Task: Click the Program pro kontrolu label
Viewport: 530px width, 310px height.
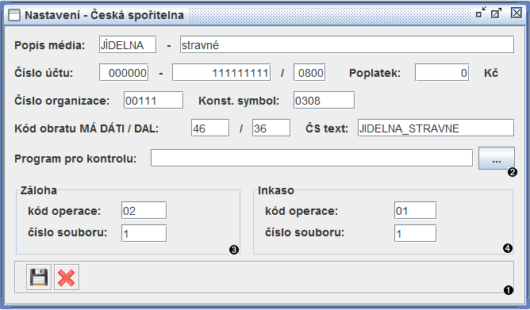Action: 75,159
